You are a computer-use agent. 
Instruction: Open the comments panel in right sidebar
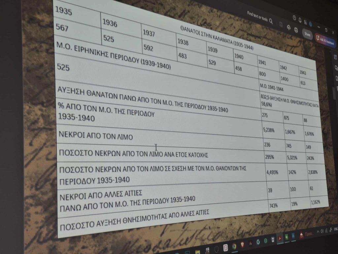pos(336,68)
